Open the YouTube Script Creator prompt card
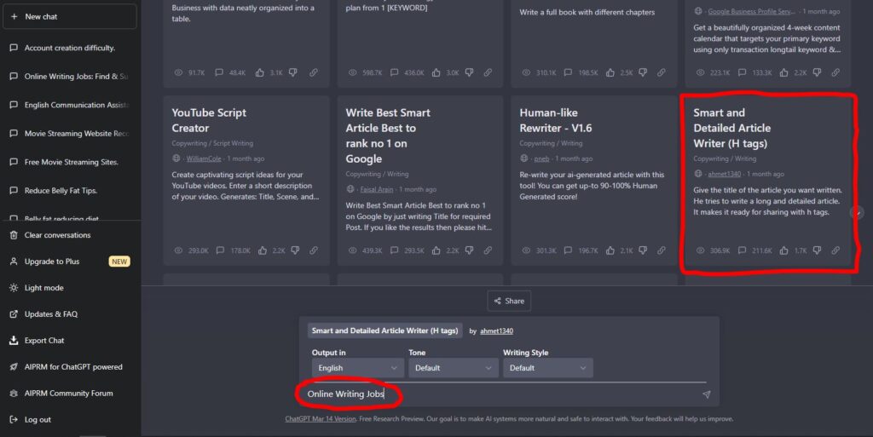873x437 pixels. pyautogui.click(x=246, y=180)
